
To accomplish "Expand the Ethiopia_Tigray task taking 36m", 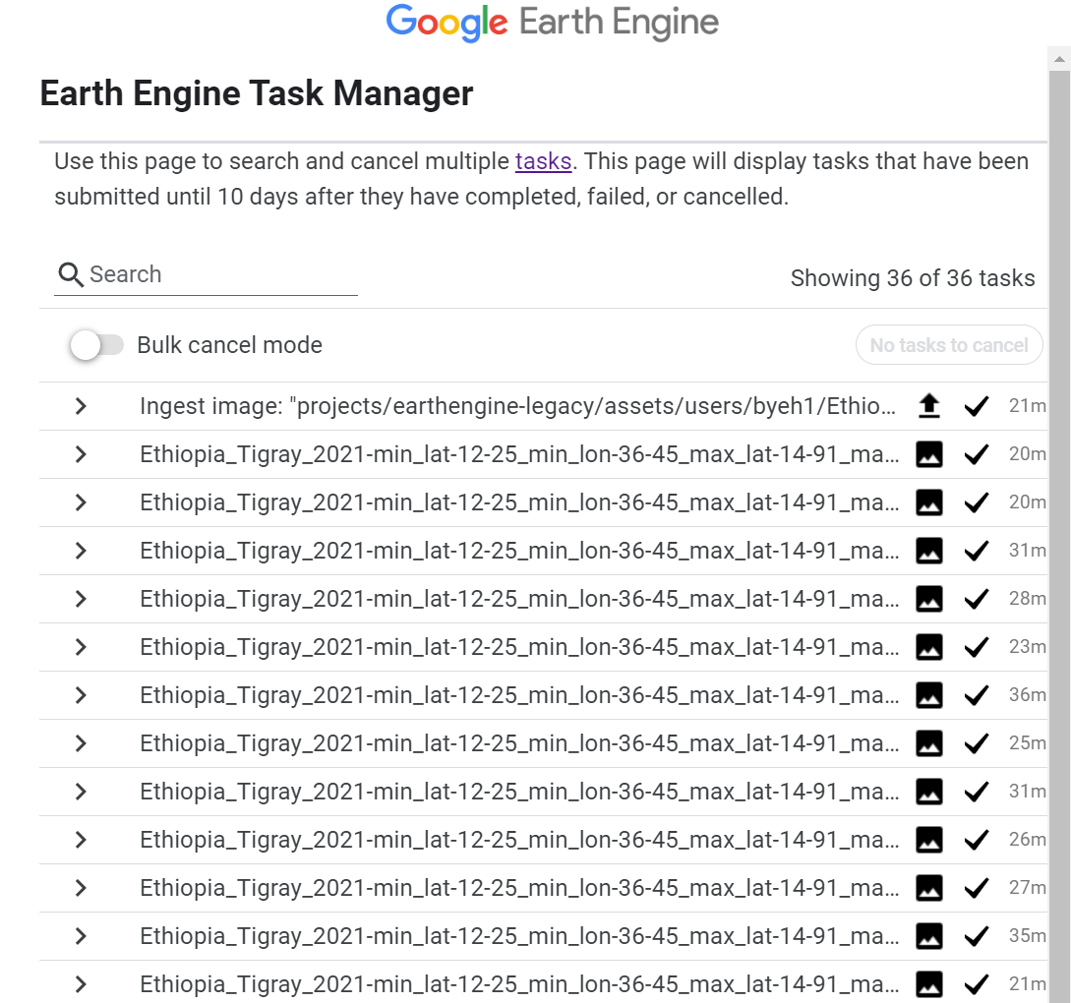I will (x=81, y=695).
